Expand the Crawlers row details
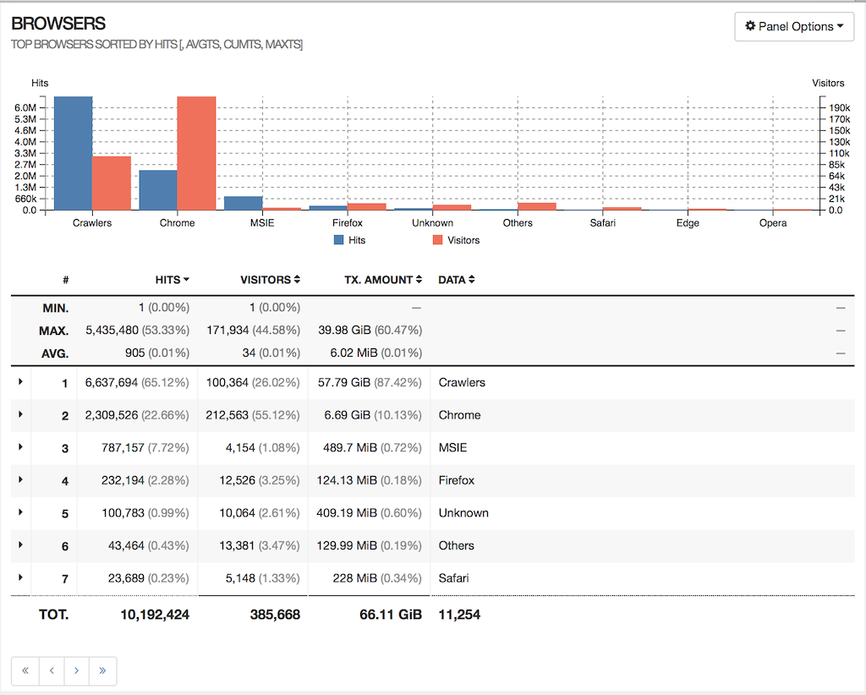 19,382
